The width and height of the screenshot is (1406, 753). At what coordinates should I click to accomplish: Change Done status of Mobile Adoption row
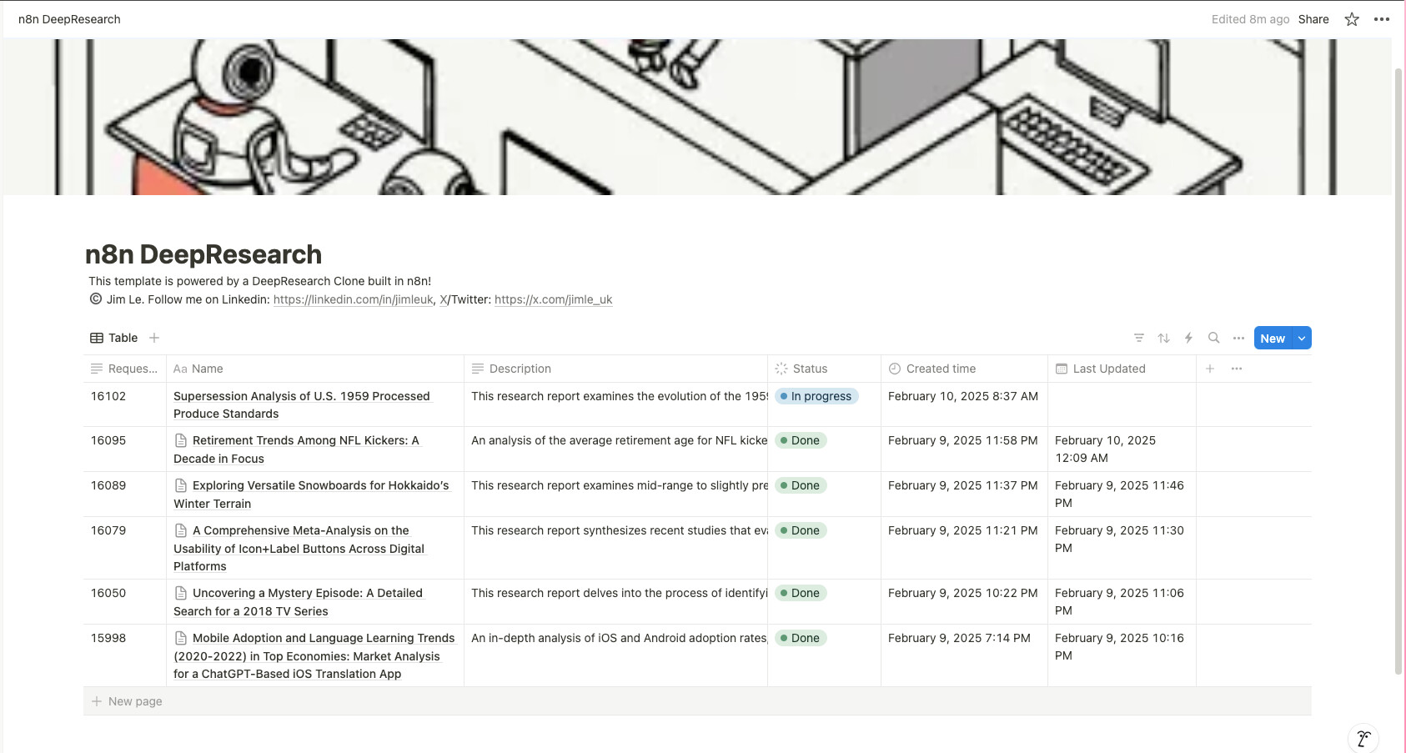pyautogui.click(x=801, y=638)
